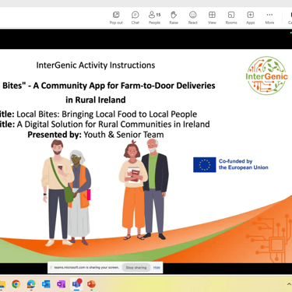Screen dimensions: 292x292
Task: Show the People participants list
Action: coord(154,18)
